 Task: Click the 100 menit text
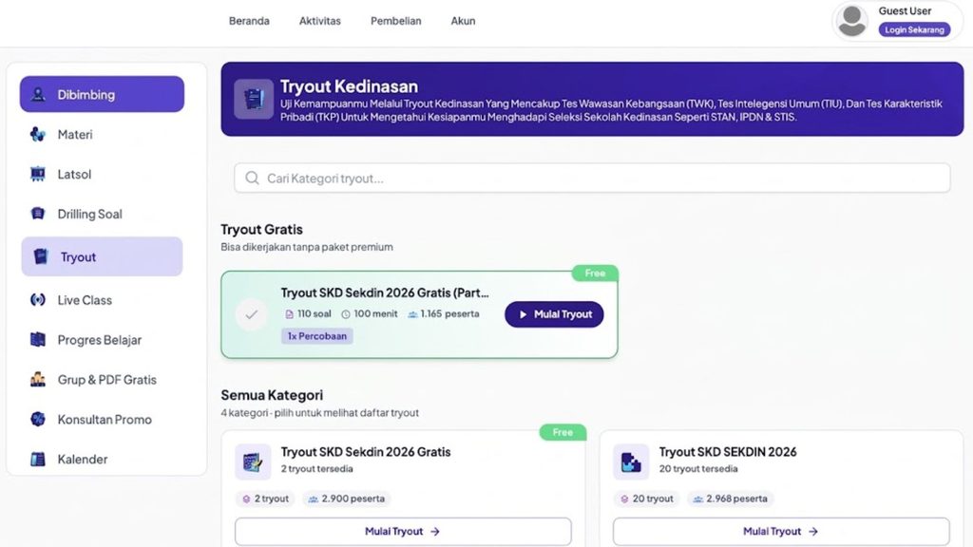pyautogui.click(x=375, y=313)
